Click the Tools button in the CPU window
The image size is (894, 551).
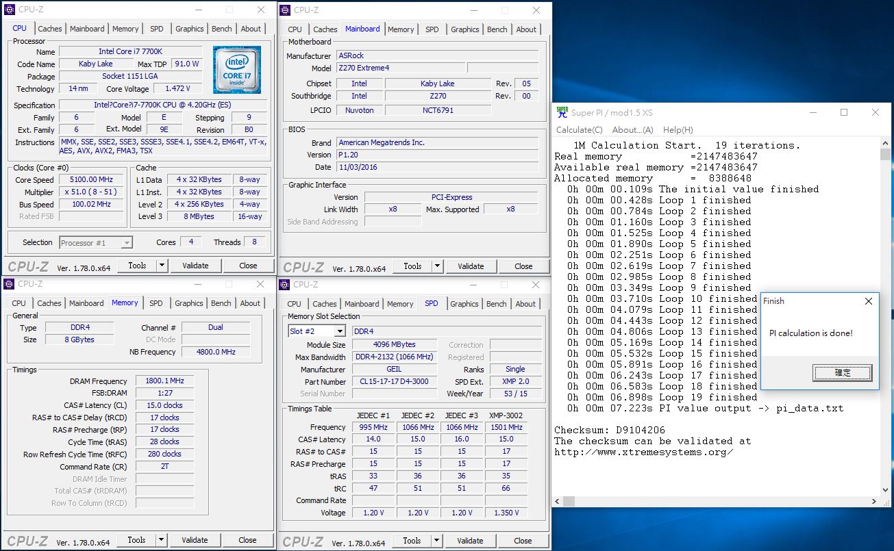(137, 266)
